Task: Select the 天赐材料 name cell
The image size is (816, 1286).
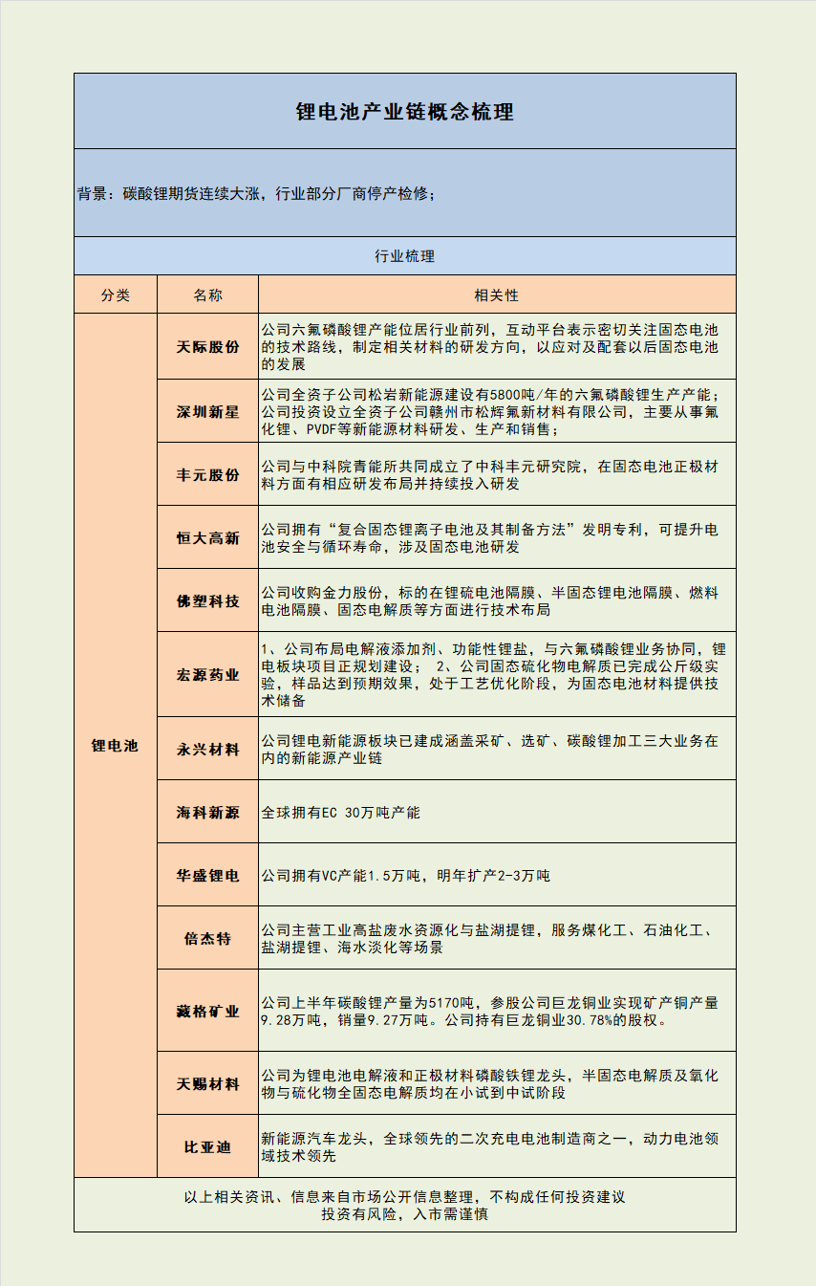Action: (x=207, y=1083)
